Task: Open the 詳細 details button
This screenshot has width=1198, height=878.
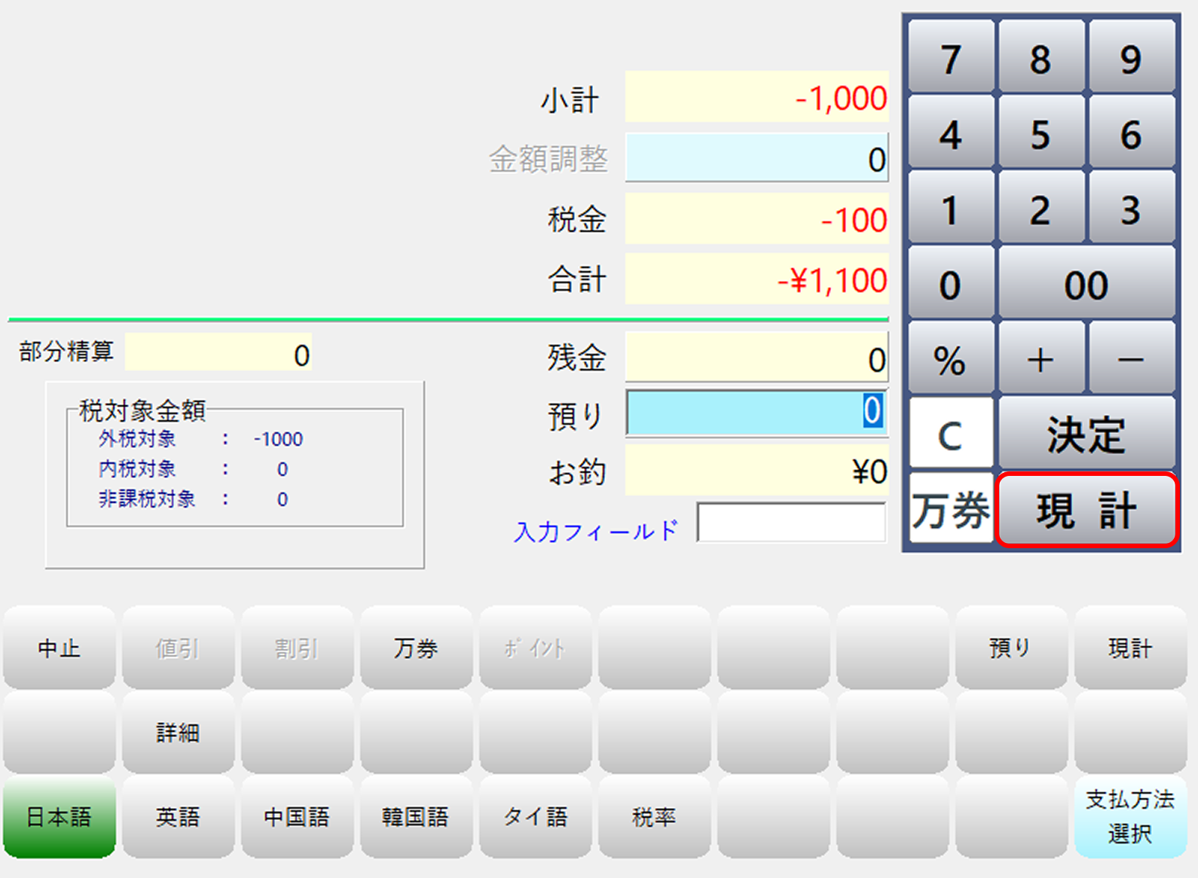Action: (178, 733)
